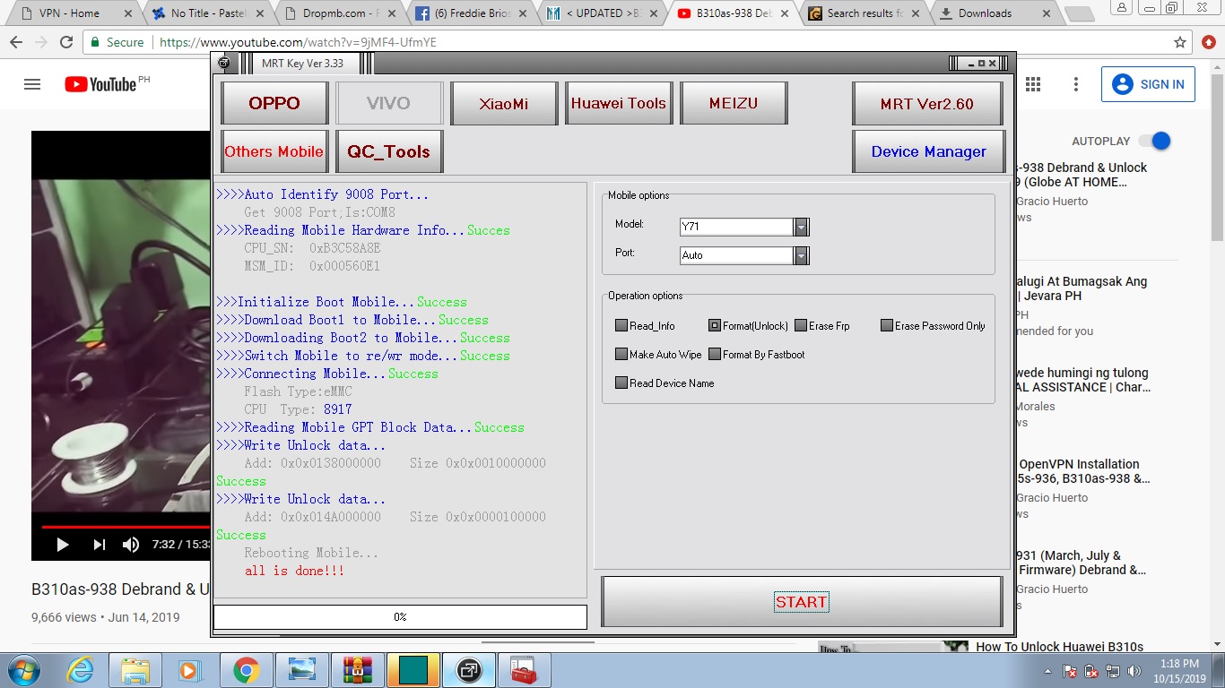Click the Secure padlock site info
This screenshot has height=688, width=1225.
tap(117, 42)
